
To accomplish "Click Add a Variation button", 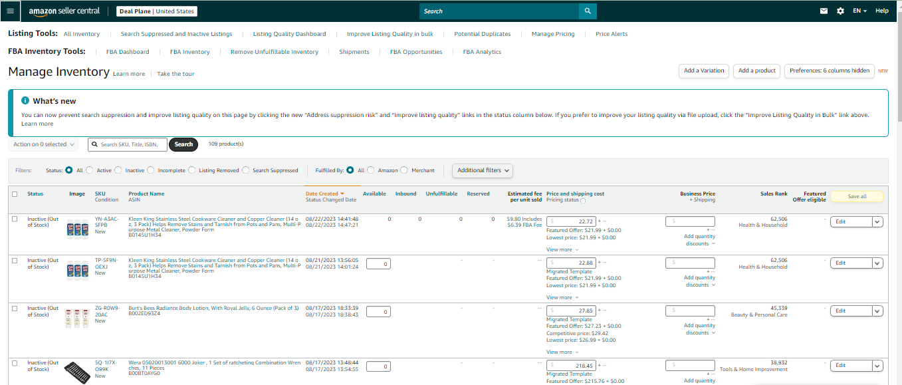I will (704, 70).
